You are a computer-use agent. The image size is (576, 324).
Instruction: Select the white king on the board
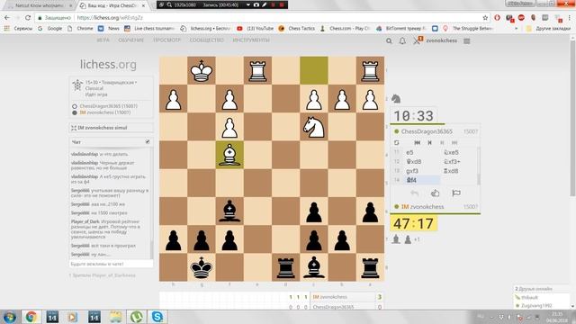202,70
